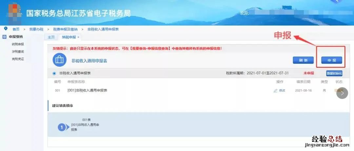Image resolution: width=354 pixels, height=151 pixels.
Task: Close the 纳税申报 tab using its x
Action: click(78, 37)
